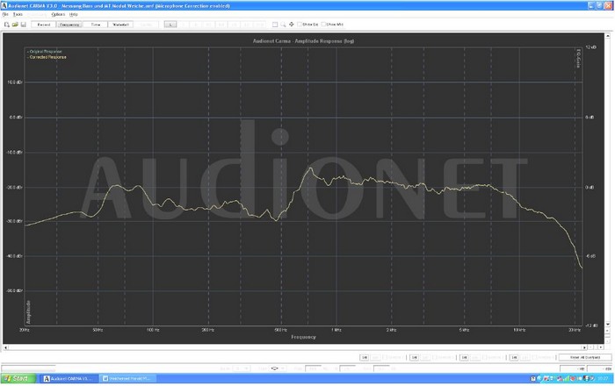The image size is (615, 386).
Task: Click the Audionet app icon in title bar
Action: pos(4,6)
